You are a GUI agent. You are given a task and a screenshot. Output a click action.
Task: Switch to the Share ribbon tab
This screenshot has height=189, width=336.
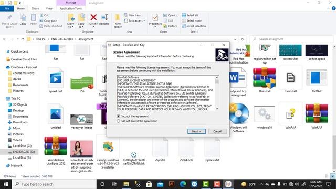35,8
